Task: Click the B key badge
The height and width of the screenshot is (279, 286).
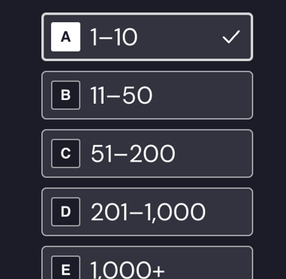Action: (x=66, y=95)
